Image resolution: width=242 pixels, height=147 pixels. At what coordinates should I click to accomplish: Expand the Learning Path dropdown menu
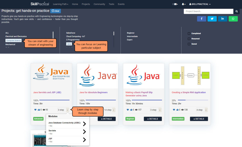point(60,4)
